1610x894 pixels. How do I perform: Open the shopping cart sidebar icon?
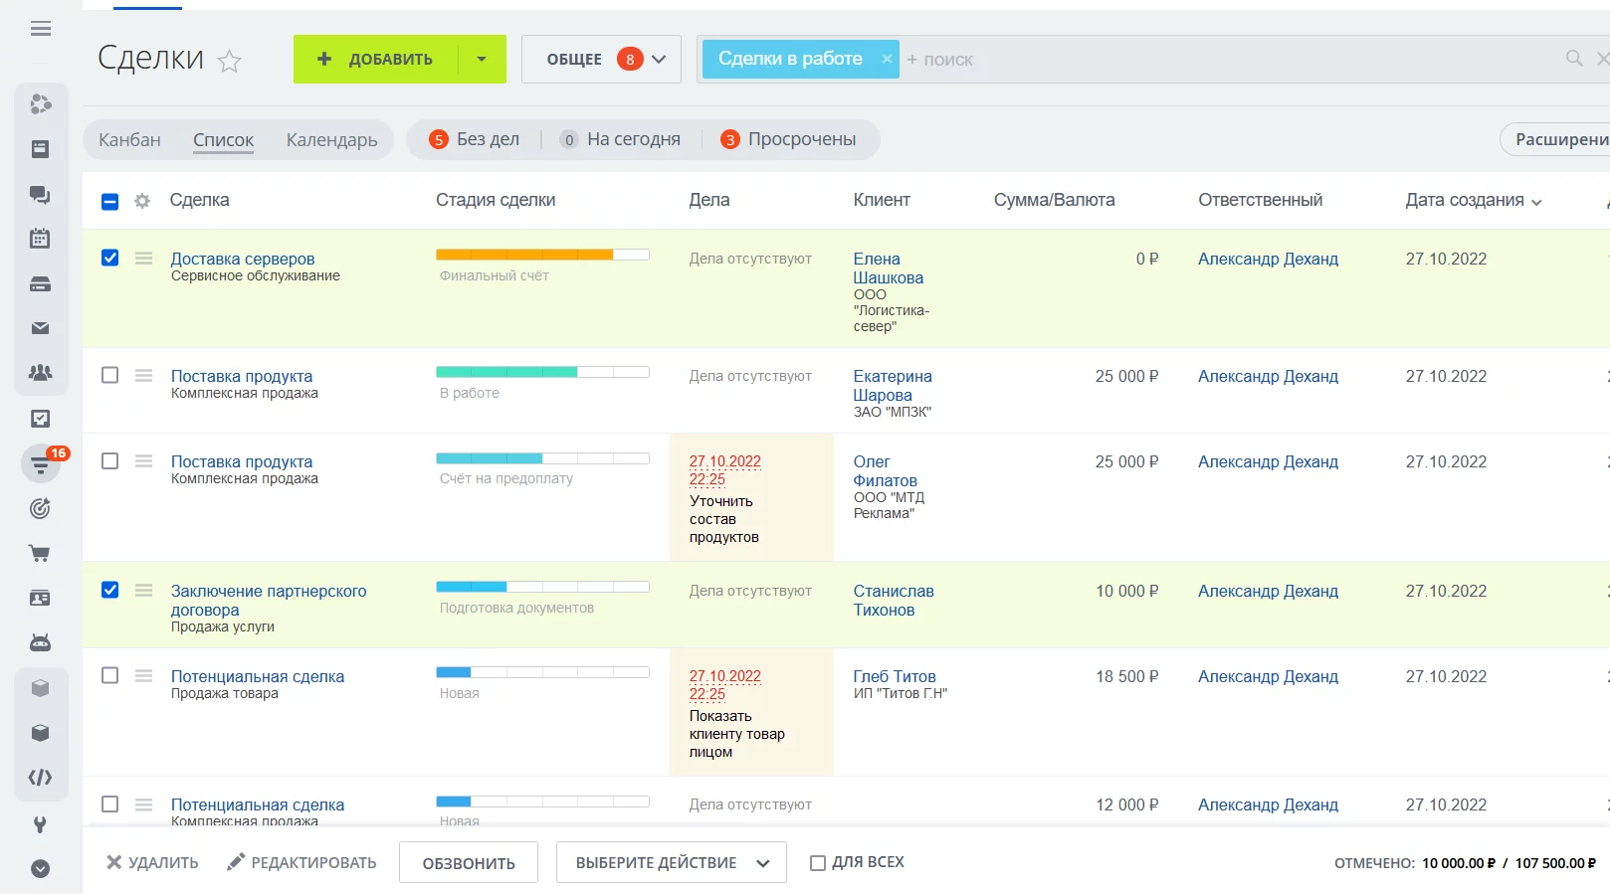40,554
